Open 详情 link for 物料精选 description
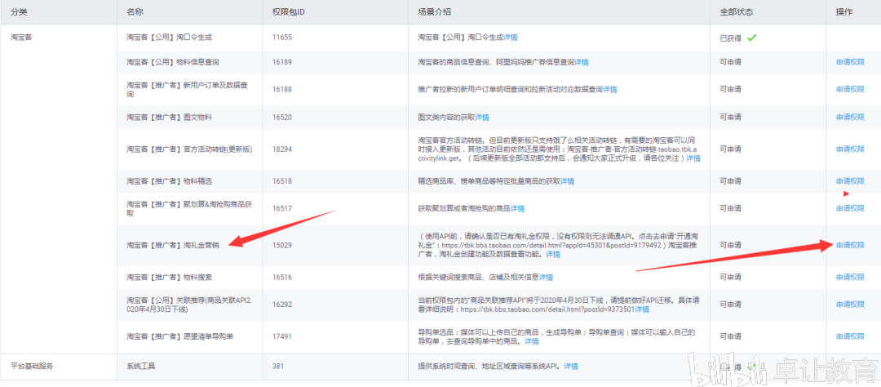The image size is (881, 387). 568,181
